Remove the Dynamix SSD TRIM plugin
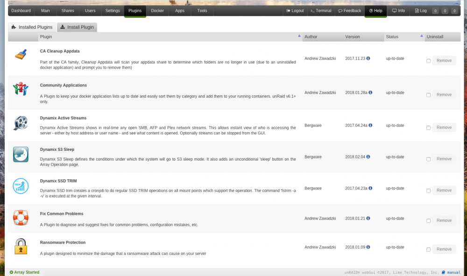Screen dimensions: 467x276 click(444, 190)
